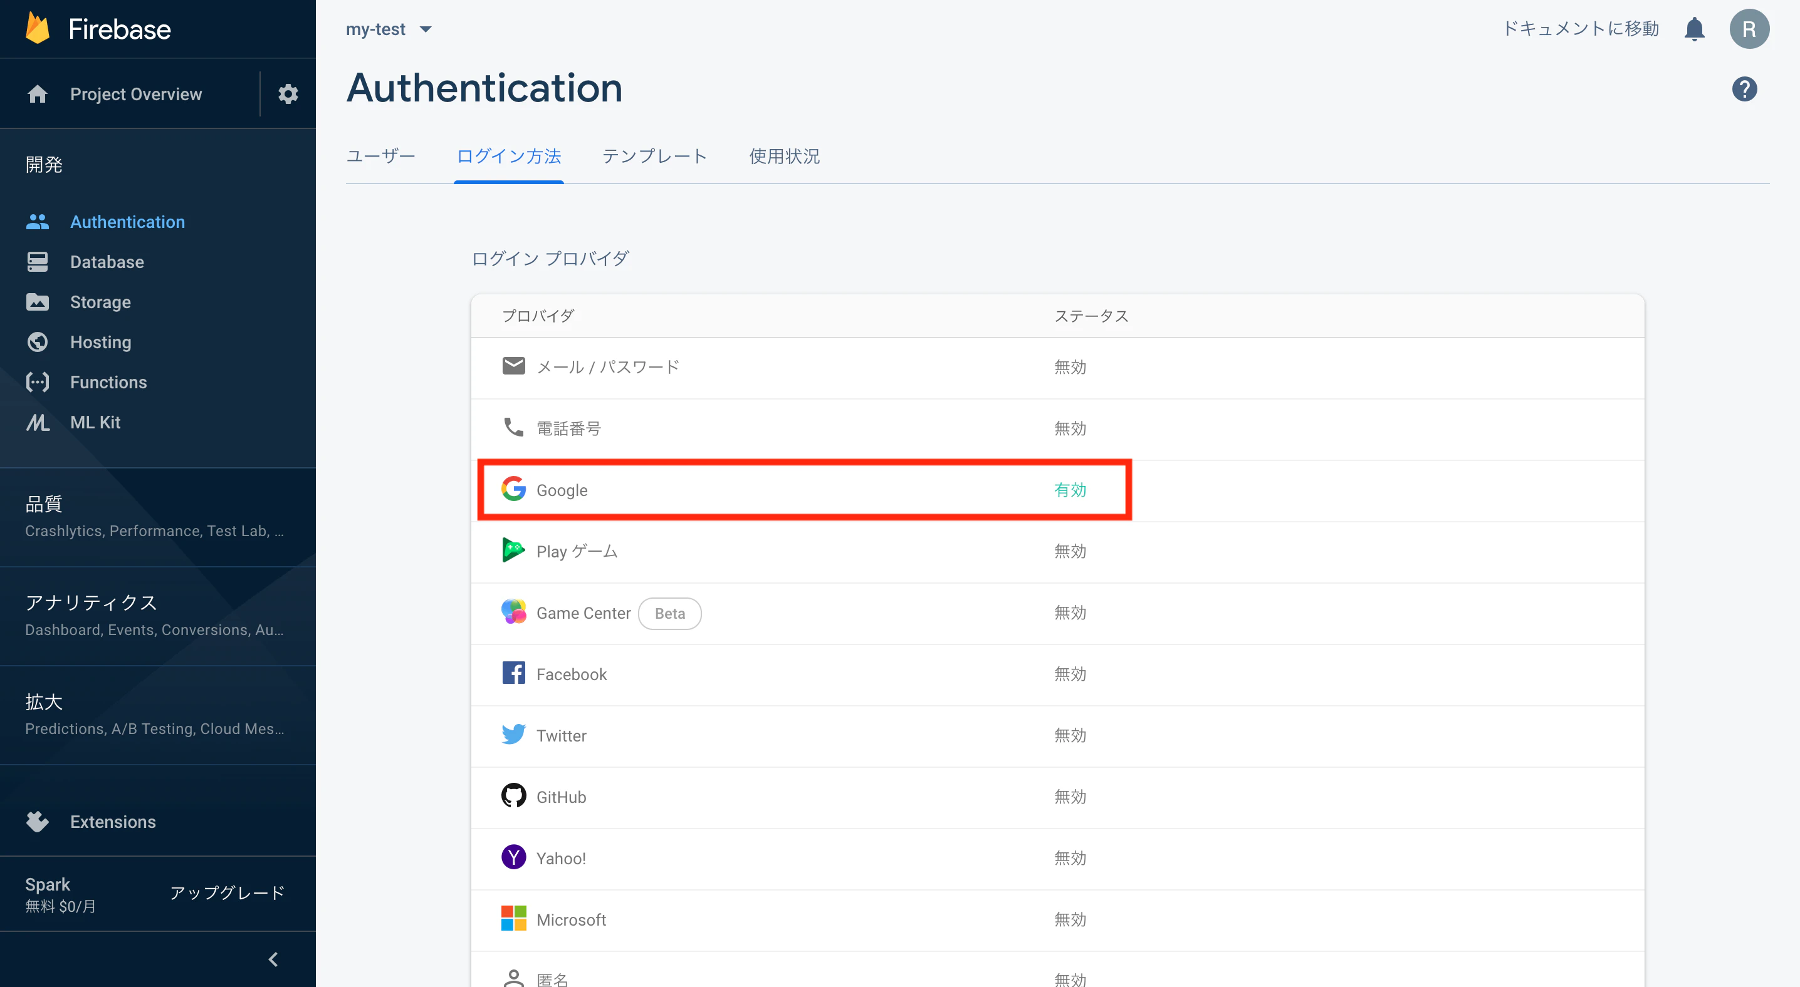Click the Project Overview home icon
This screenshot has width=1800, height=987.
coord(38,93)
